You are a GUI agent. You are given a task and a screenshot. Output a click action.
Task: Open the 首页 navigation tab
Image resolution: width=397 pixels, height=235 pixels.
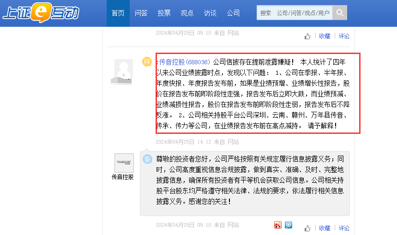coord(118,13)
